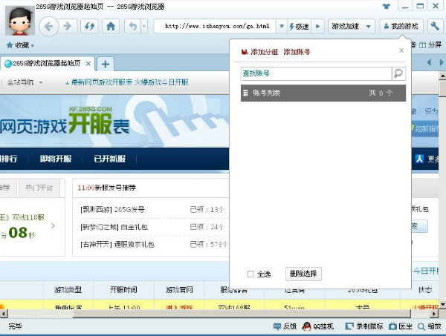
Task: Open the skin shirt icon in title bar
Action: (386, 6)
